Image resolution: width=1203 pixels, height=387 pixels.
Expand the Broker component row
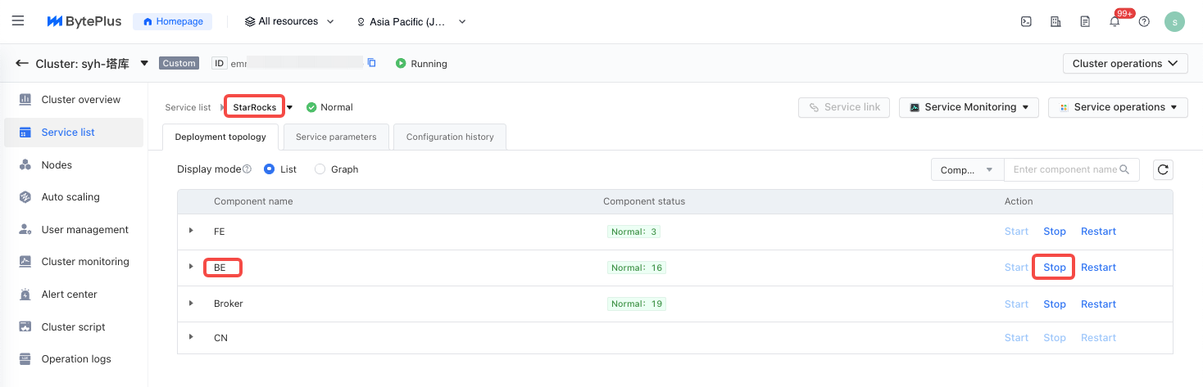pyautogui.click(x=191, y=304)
